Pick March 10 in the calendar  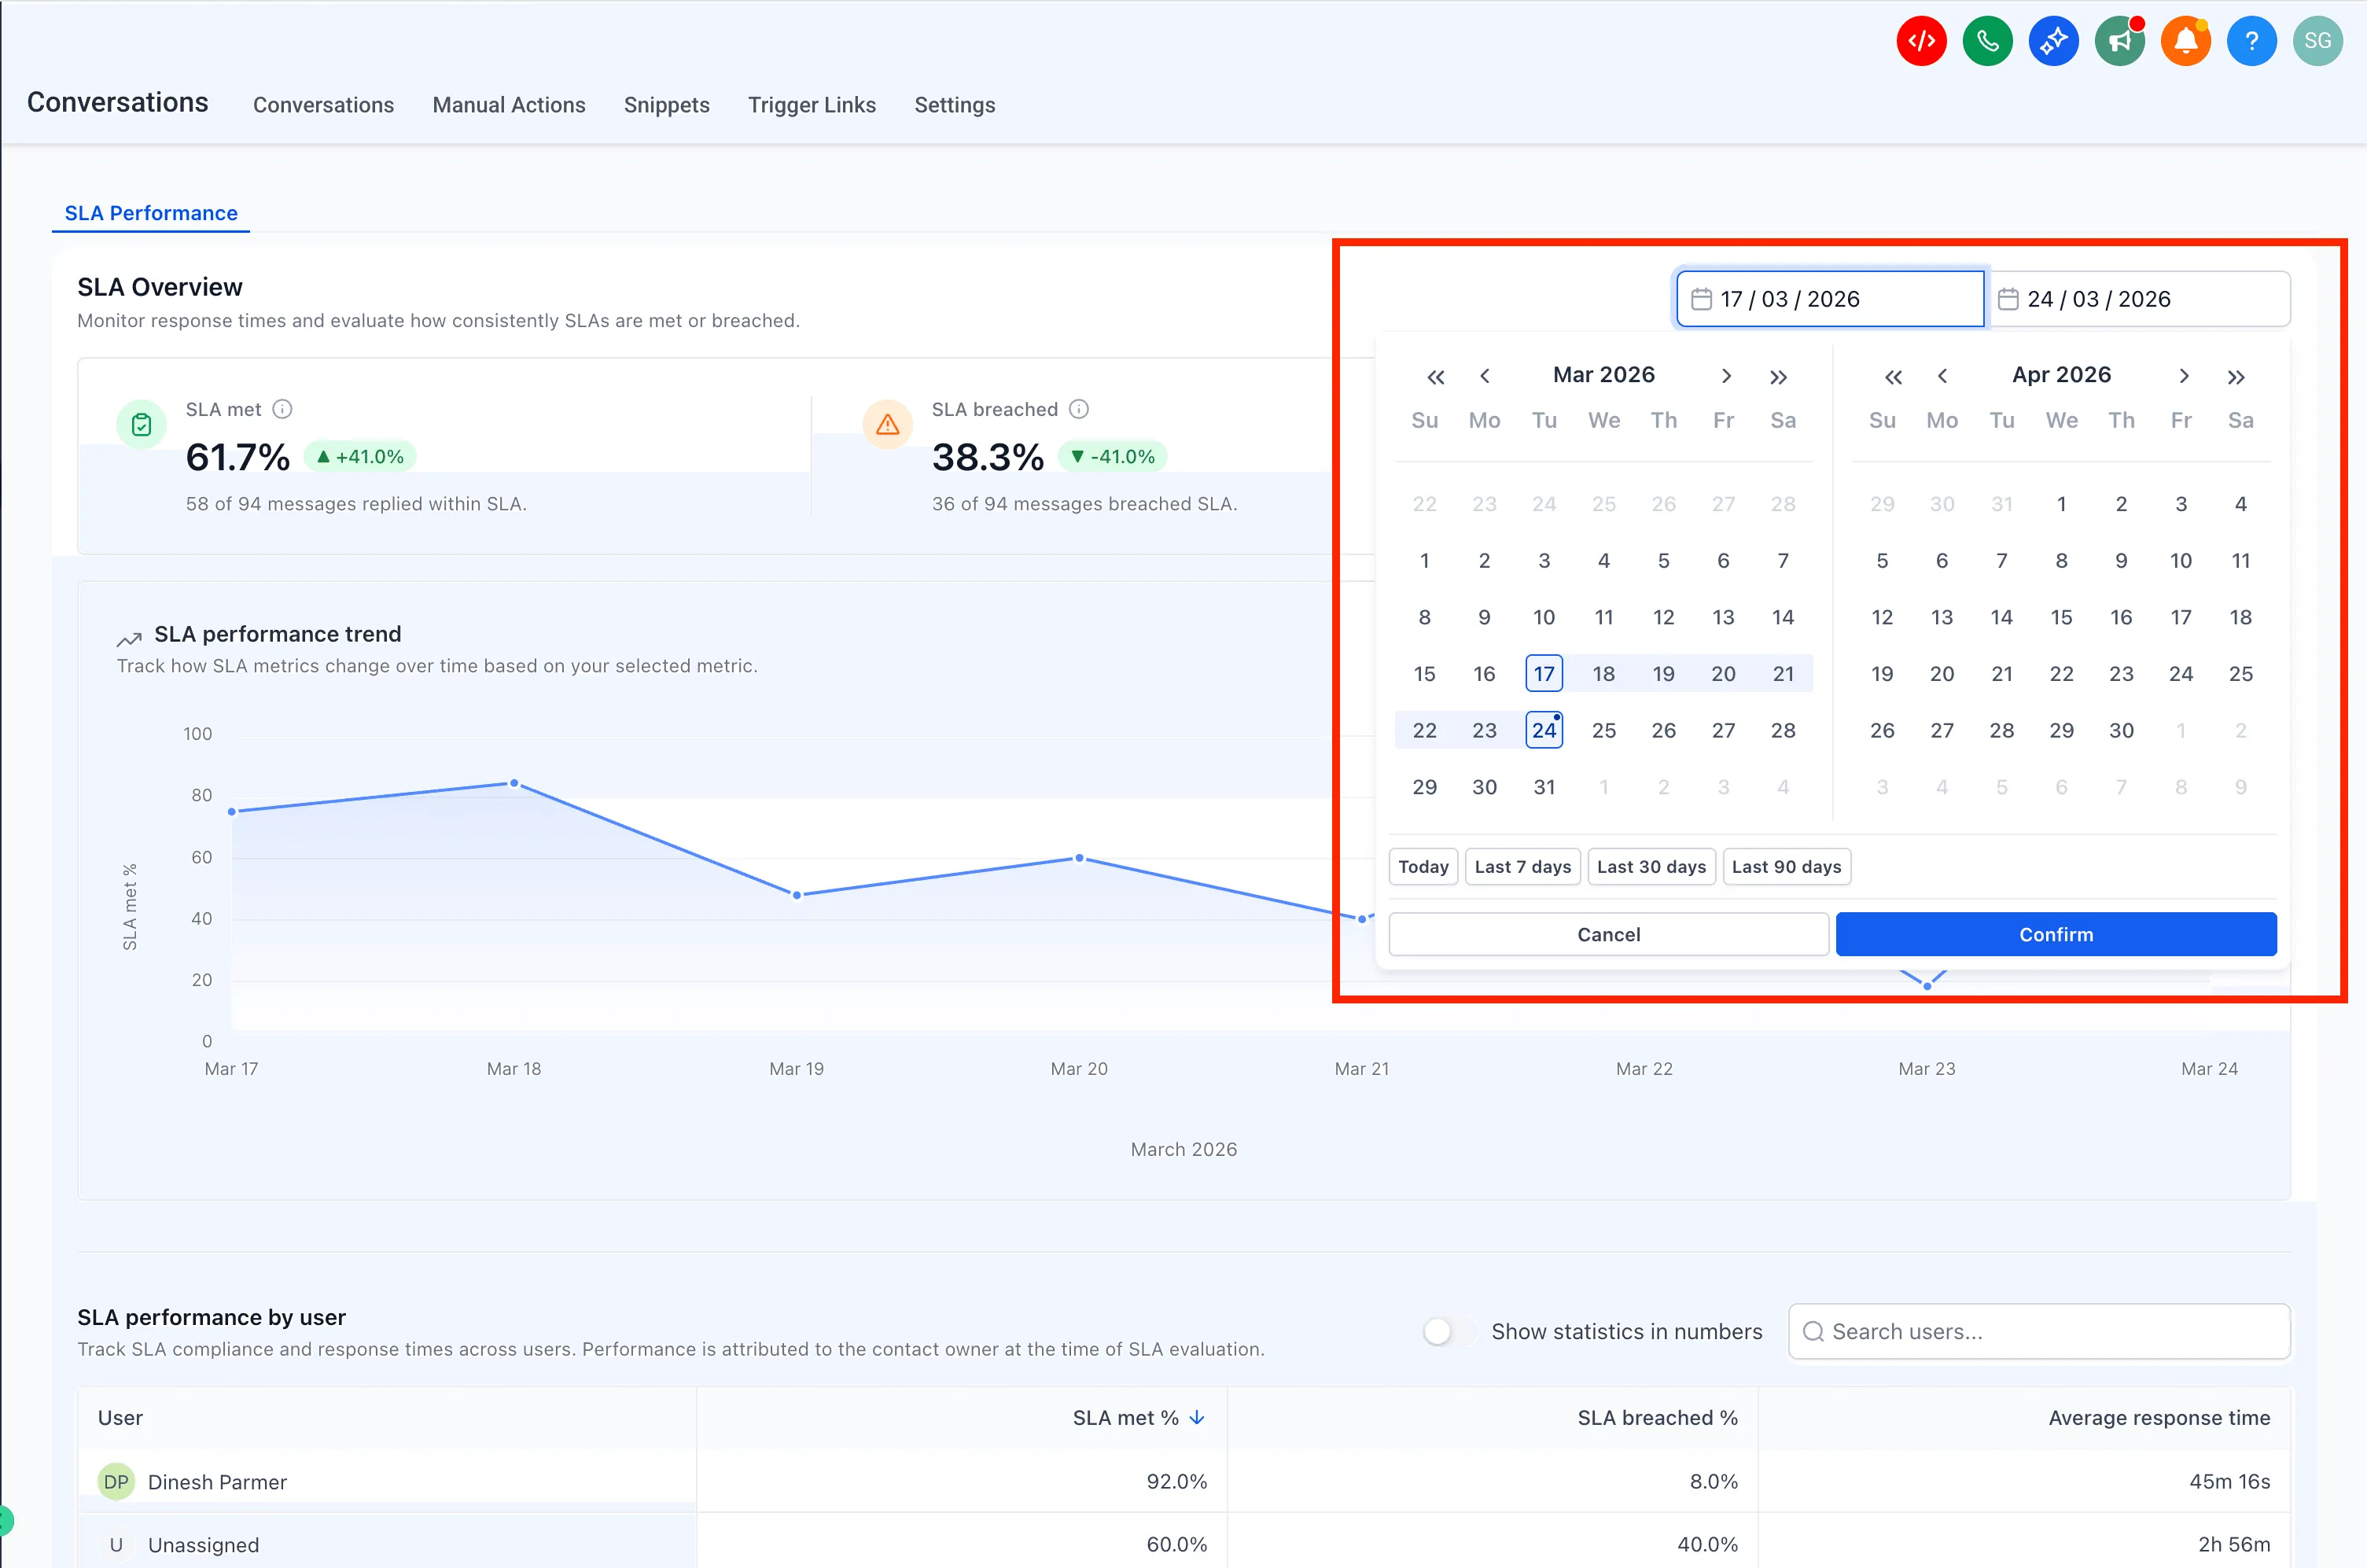point(1544,617)
